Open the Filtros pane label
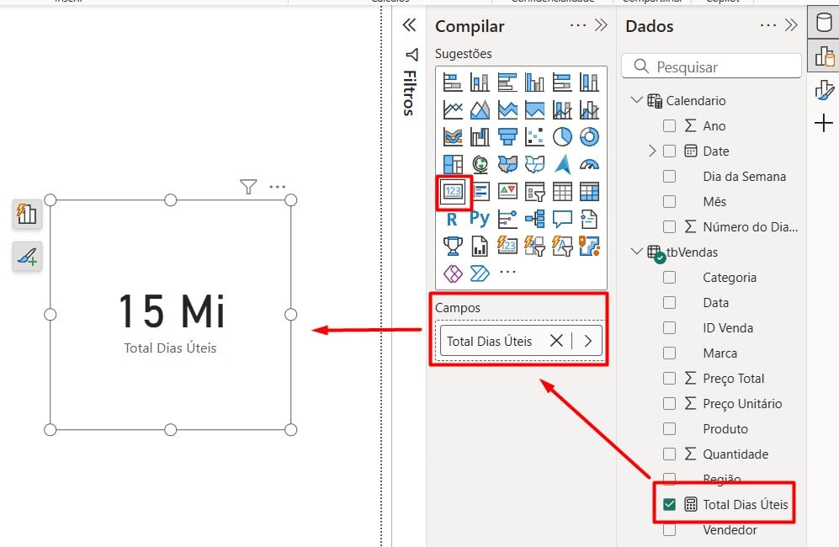Screen dimensions: 839x547 (x=410, y=92)
